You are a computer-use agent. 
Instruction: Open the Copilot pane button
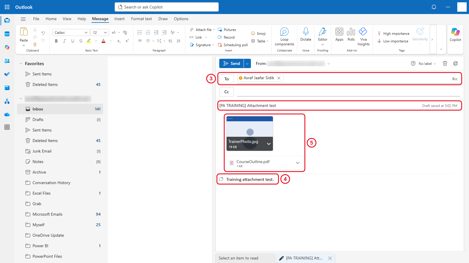pyautogui.click(x=455, y=34)
